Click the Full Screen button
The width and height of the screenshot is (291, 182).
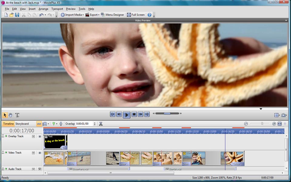(135, 15)
